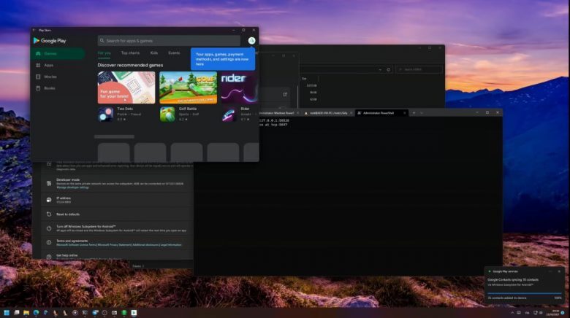Open the Google Play account avatar

[251, 41]
